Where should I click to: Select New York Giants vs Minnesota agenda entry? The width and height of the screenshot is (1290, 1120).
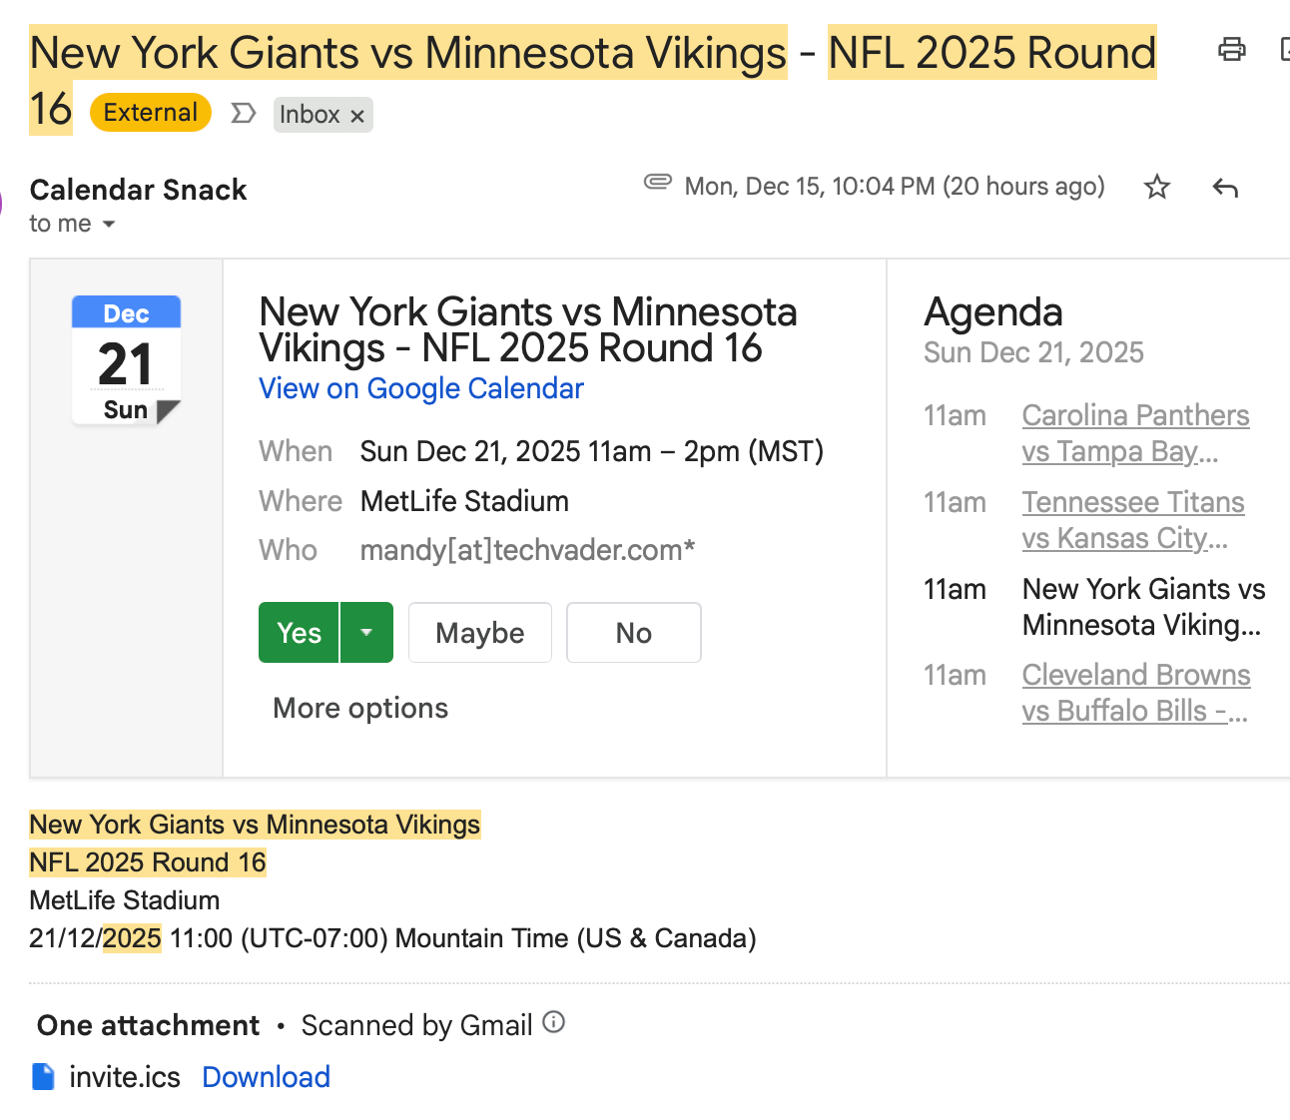click(x=1143, y=607)
